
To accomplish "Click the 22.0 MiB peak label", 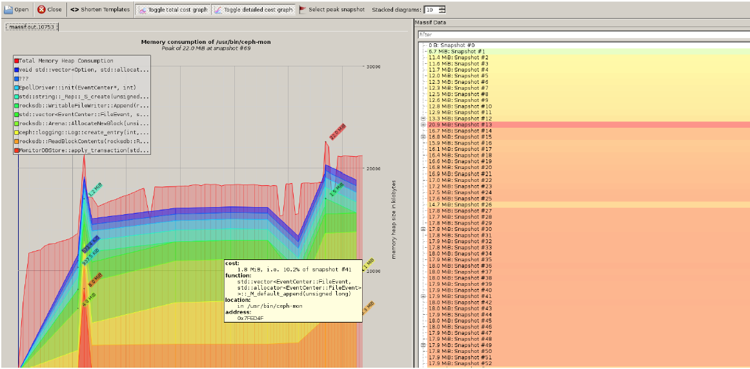I will (x=337, y=132).
